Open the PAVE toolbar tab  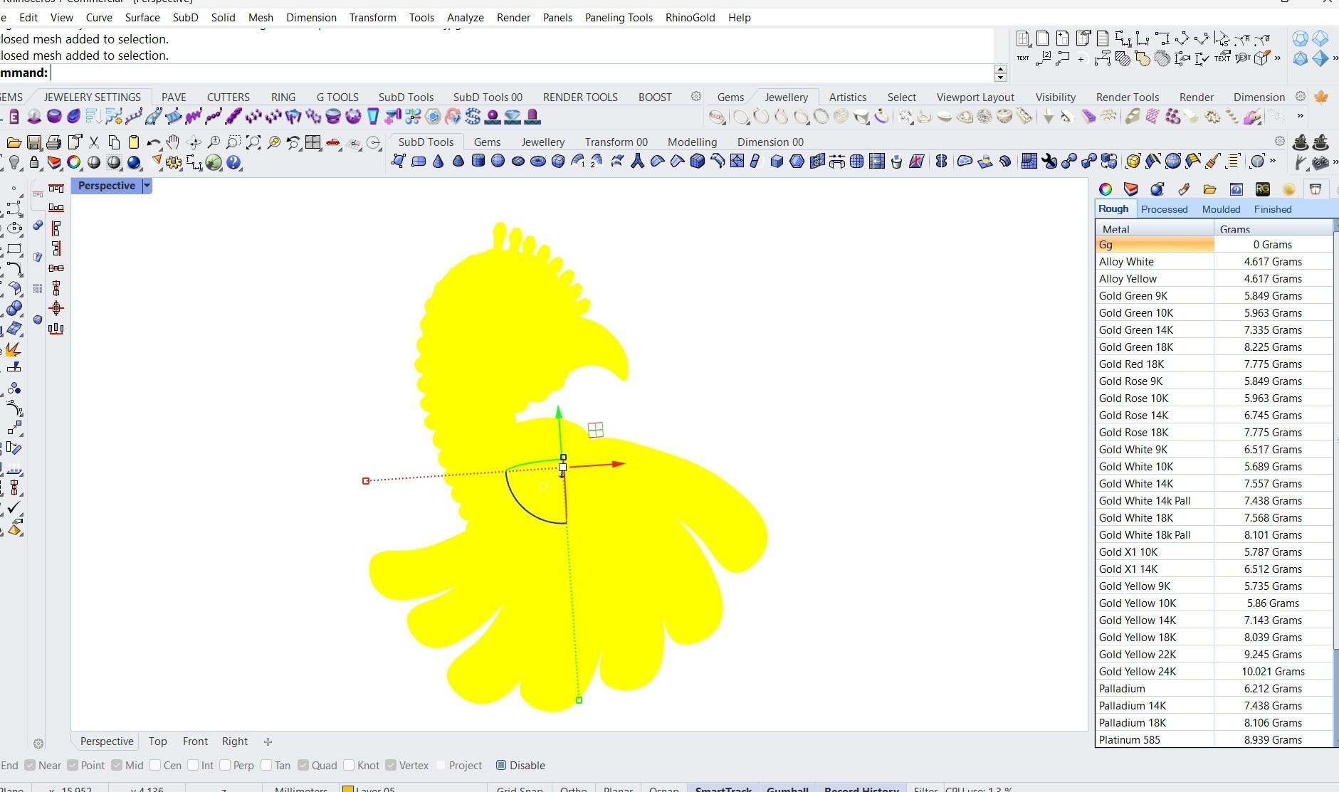[174, 97]
